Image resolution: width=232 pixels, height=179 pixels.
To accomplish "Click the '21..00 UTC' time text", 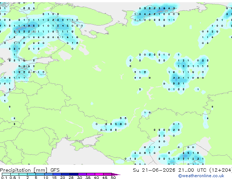I will click(x=192, y=170).
